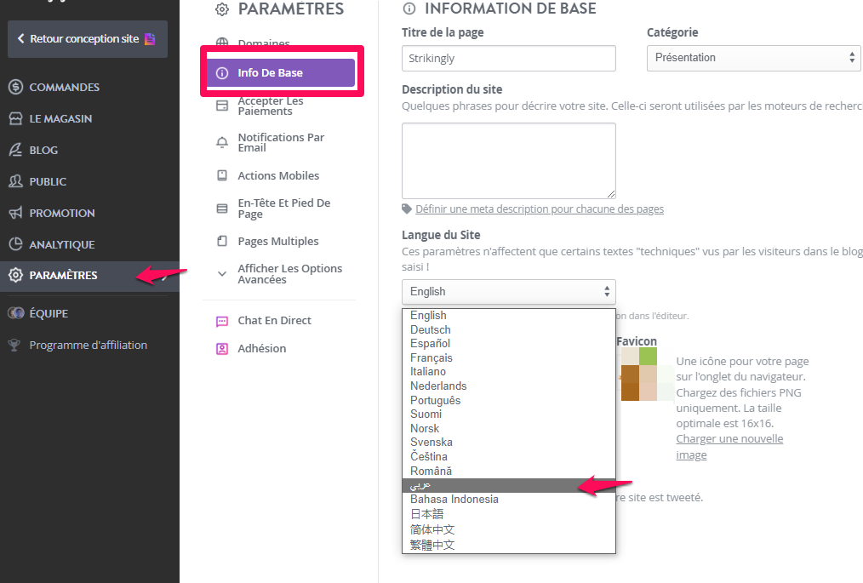Open the Analytique pie chart icon
This screenshot has width=863, height=583.
point(16,244)
